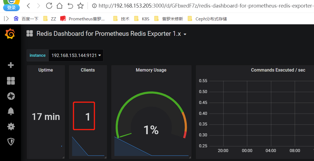Open the Explore compass sidebar icon
This screenshot has height=161, width=314.
pyautogui.click(x=11, y=96)
